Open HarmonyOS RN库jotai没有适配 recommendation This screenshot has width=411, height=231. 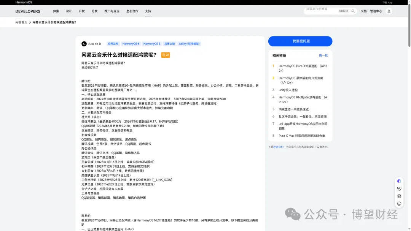pos(303,100)
